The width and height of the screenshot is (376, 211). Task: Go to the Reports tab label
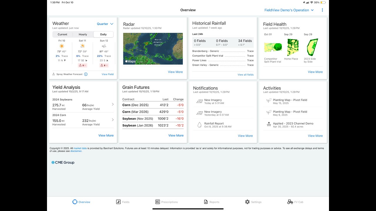click(214, 202)
